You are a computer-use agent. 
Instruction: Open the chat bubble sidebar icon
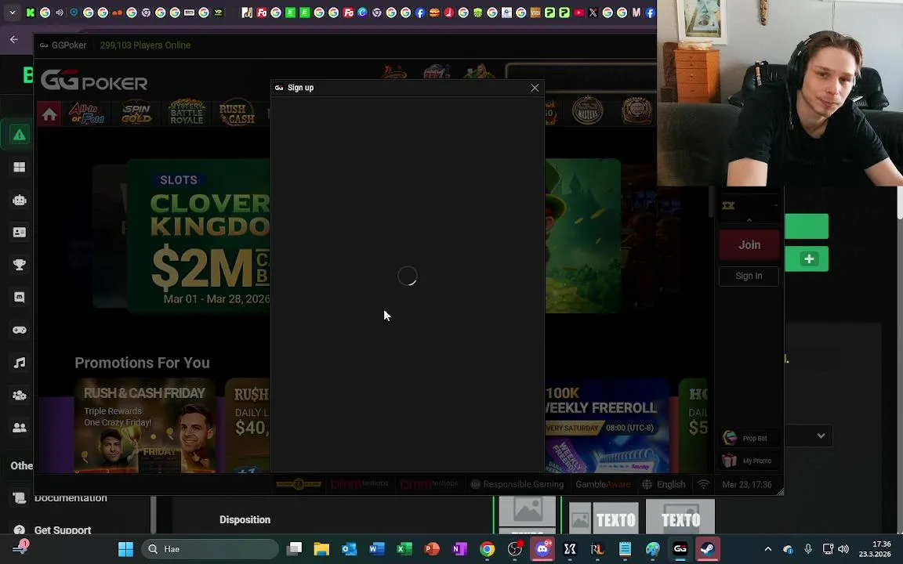click(19, 297)
